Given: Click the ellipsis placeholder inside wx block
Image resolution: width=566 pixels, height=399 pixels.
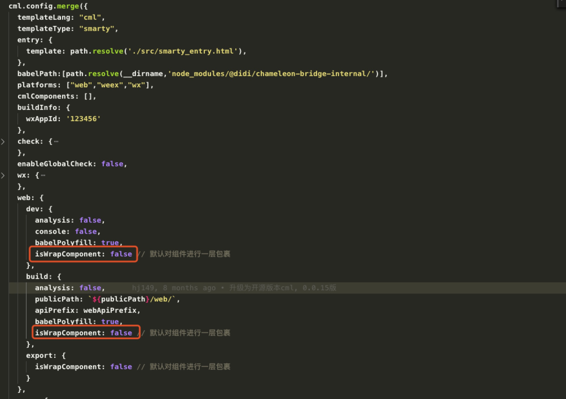Looking at the screenshot, I should pos(43,175).
